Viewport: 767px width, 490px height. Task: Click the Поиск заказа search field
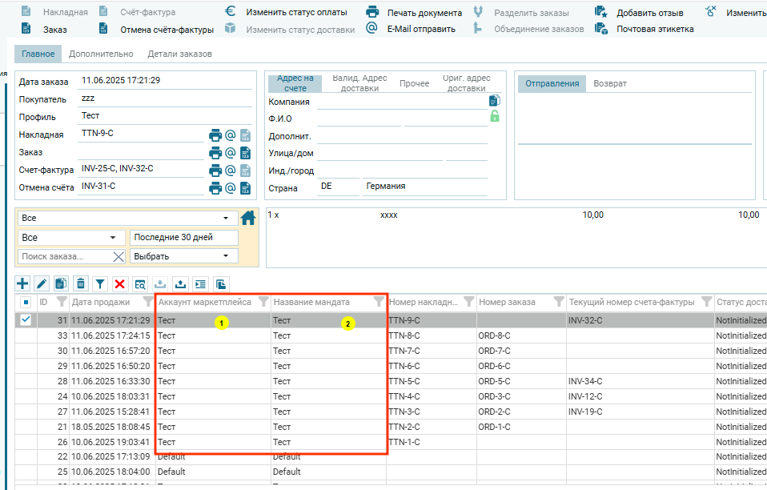pos(64,256)
